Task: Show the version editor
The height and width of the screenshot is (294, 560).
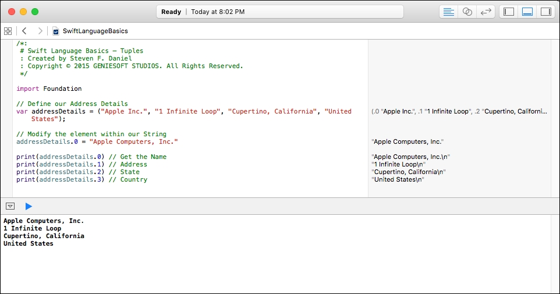Action: click(485, 12)
